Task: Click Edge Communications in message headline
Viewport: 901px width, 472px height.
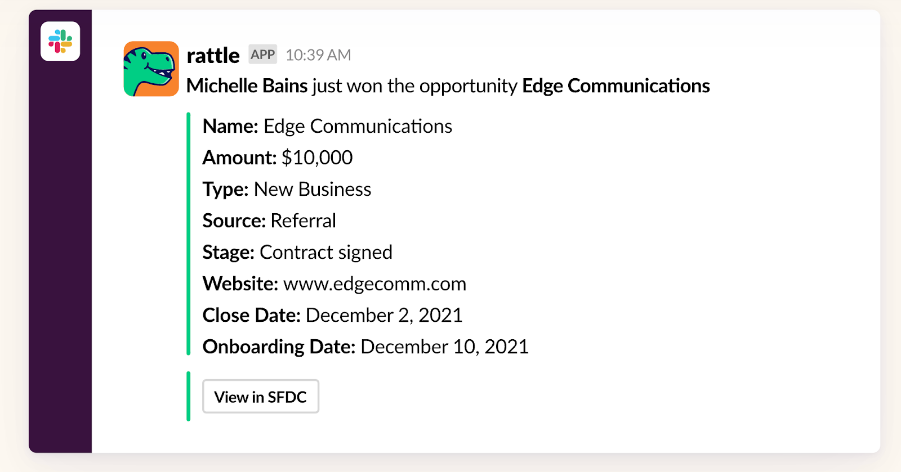Action: 616,86
